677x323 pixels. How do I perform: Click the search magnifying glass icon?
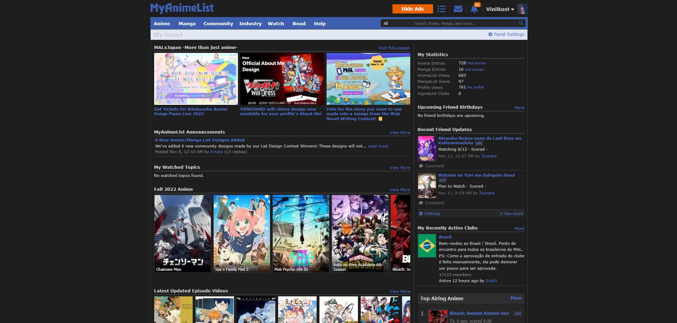(x=521, y=23)
